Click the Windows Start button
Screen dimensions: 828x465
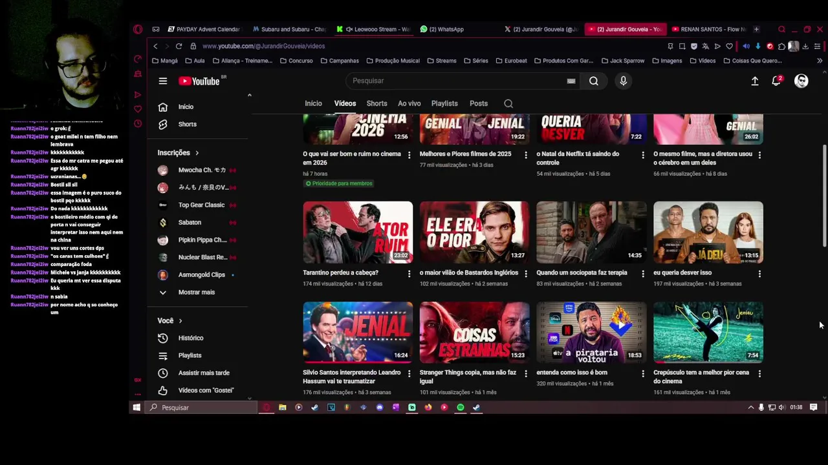click(x=136, y=408)
